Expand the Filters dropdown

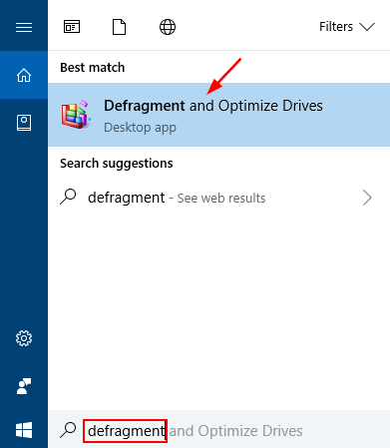click(x=347, y=27)
